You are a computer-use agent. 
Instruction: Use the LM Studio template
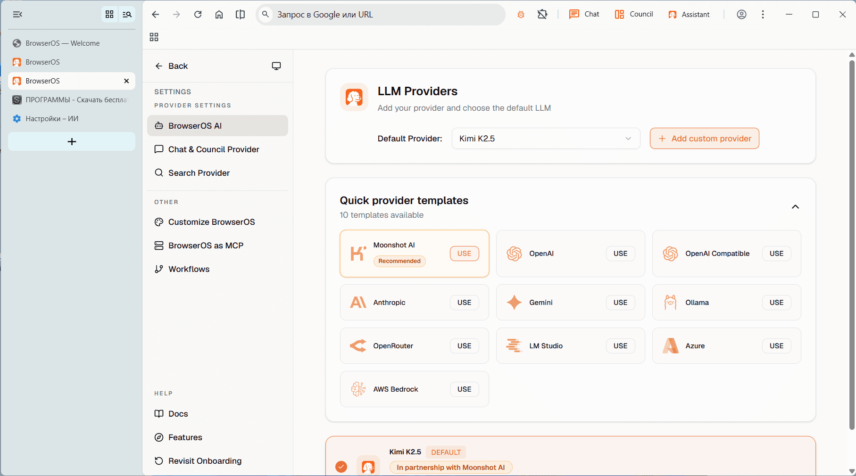tap(620, 346)
